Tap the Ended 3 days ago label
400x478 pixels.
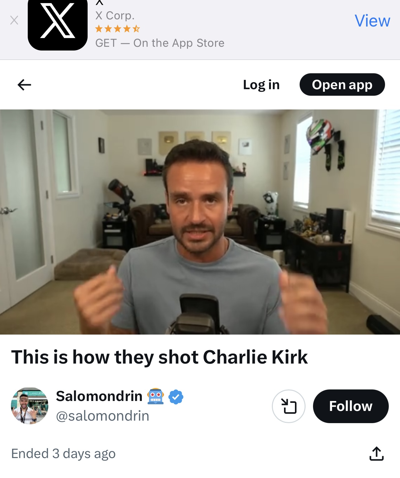click(x=63, y=454)
